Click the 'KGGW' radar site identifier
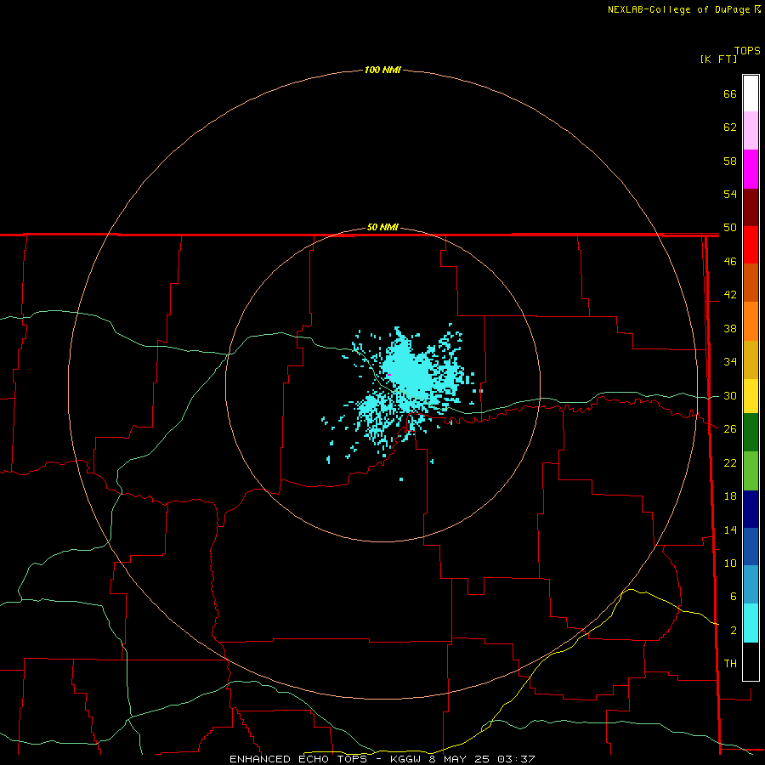The width and height of the screenshot is (765, 765). tap(406, 759)
